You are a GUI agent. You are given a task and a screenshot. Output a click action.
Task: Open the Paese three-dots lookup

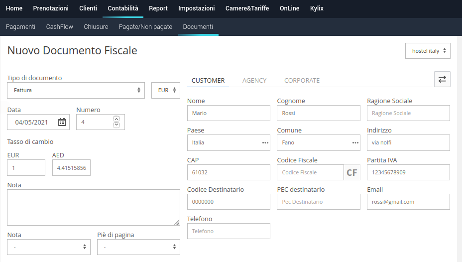(265, 142)
